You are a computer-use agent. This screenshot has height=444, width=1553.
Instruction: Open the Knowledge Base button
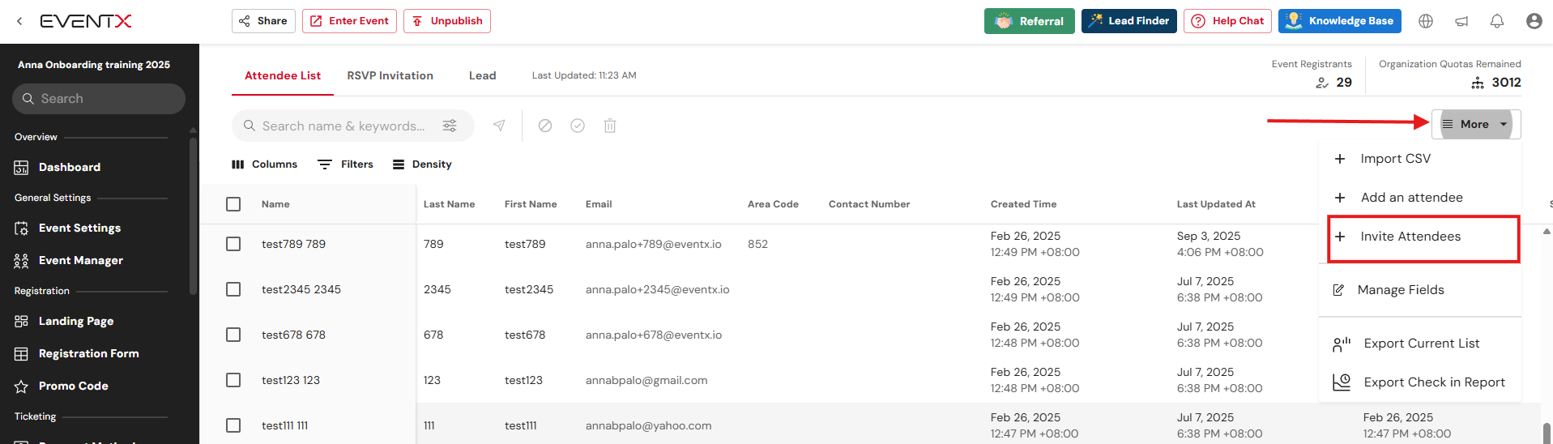pyautogui.click(x=1339, y=21)
